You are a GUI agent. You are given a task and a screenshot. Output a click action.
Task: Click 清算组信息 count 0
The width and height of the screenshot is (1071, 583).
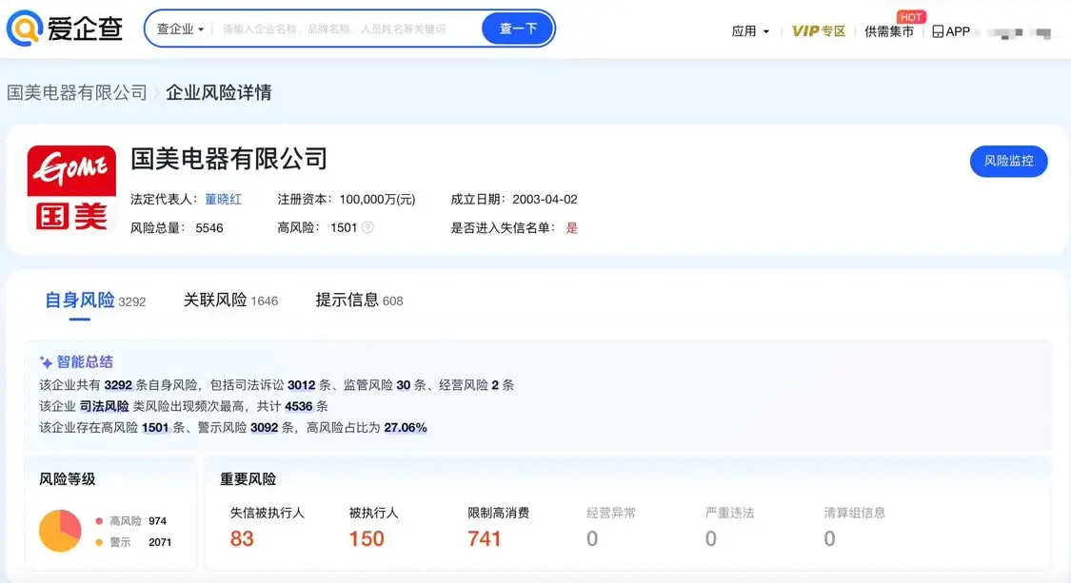coord(829,538)
